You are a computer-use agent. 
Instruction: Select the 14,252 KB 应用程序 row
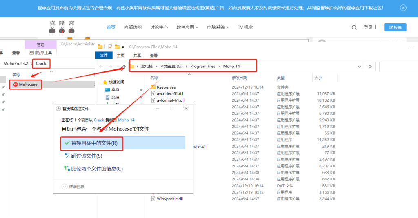(242, 140)
